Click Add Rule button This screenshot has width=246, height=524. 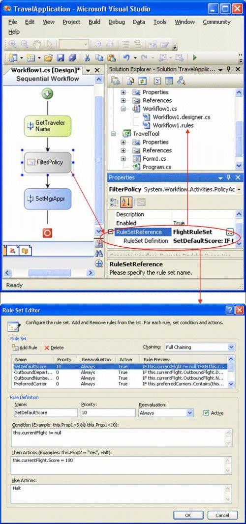pos(25,348)
